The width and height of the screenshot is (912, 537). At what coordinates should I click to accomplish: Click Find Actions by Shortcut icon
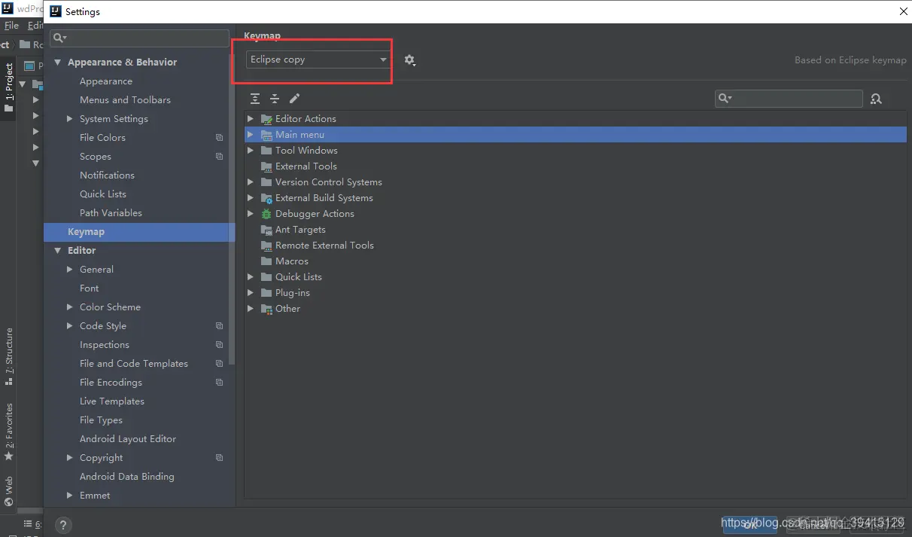pos(876,99)
